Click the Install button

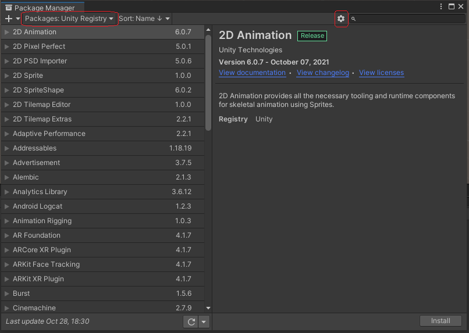440,321
